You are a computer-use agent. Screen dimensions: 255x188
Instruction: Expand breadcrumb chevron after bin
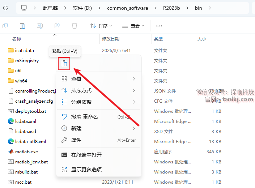coord(209,8)
